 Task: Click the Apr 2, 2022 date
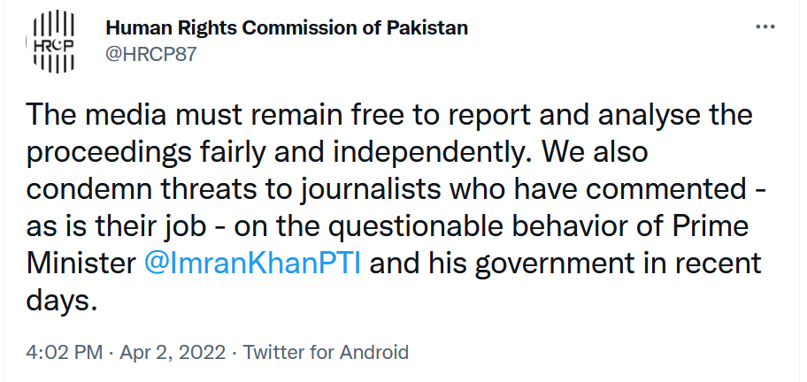click(x=173, y=353)
